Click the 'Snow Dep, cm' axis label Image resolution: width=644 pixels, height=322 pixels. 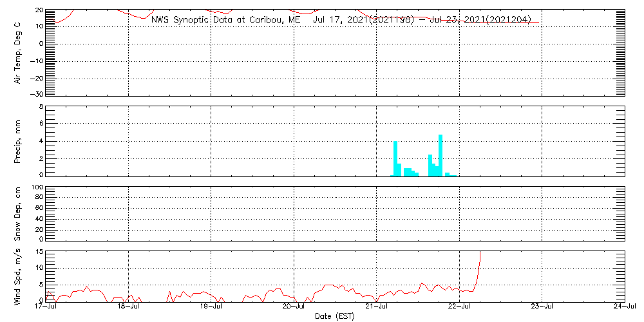[x=18, y=215]
